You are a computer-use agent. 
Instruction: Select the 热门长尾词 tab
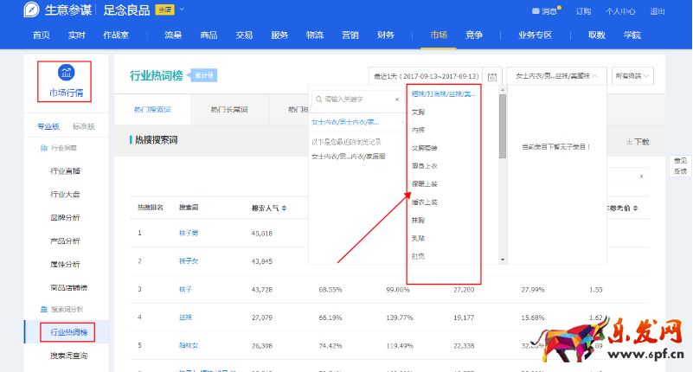click(228, 111)
